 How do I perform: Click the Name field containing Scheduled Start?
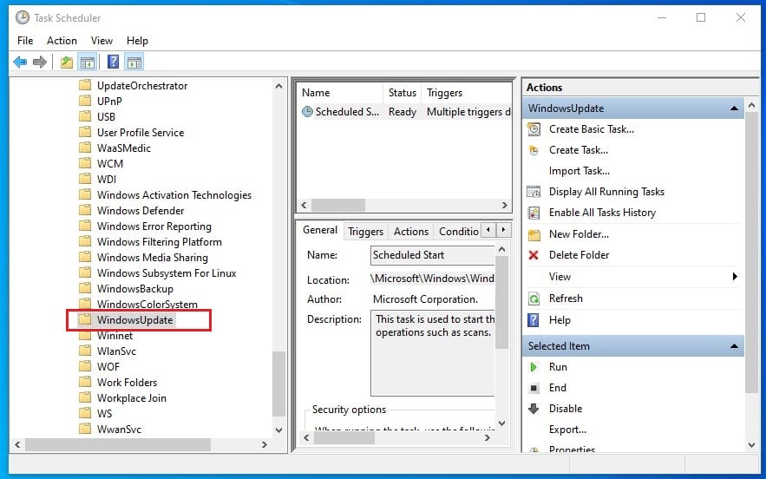432,255
